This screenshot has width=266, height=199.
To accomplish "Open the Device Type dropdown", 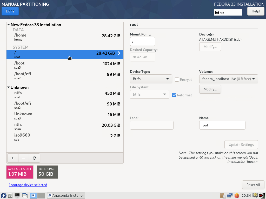I will click(151, 79).
